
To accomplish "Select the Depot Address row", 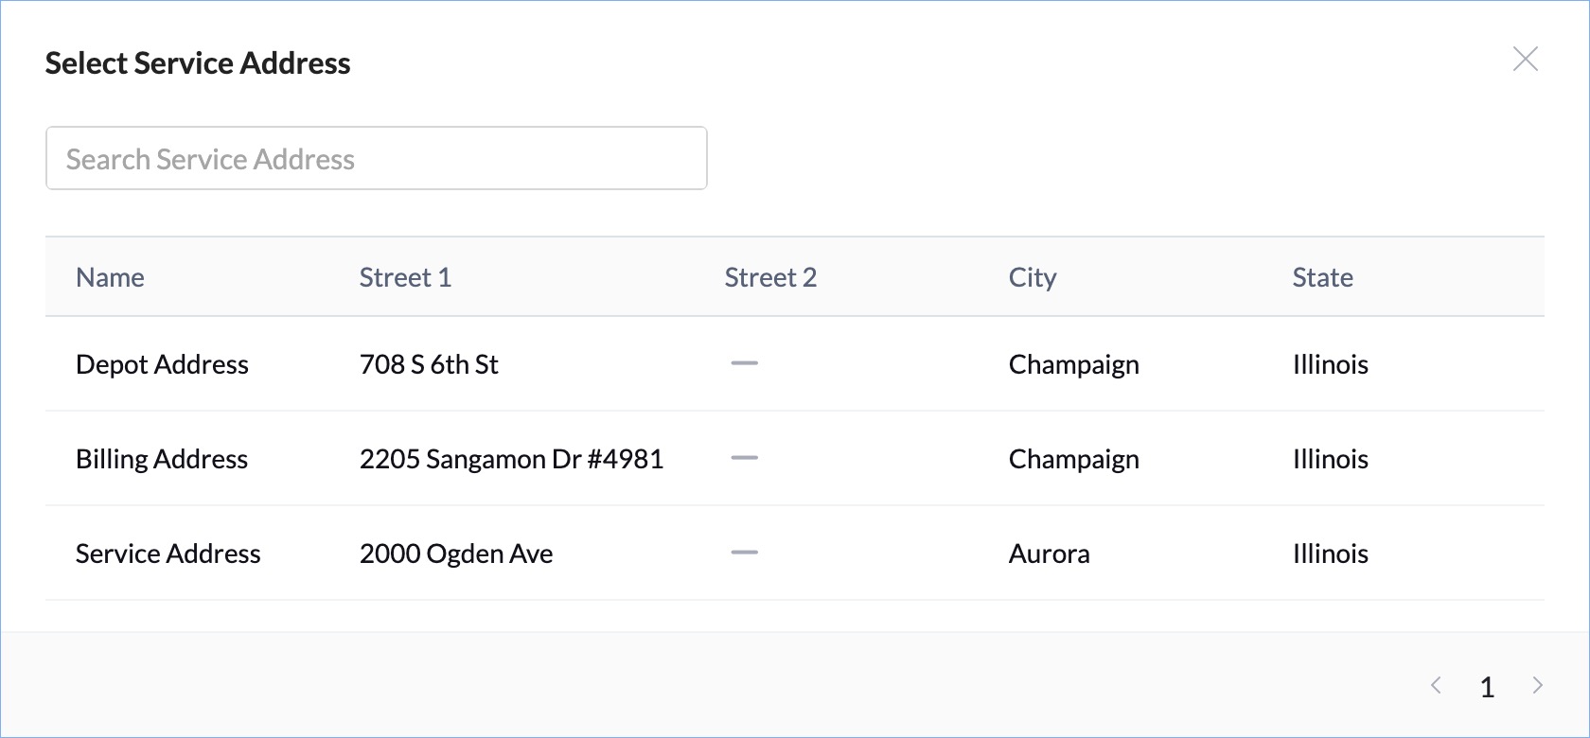I will coord(162,364).
